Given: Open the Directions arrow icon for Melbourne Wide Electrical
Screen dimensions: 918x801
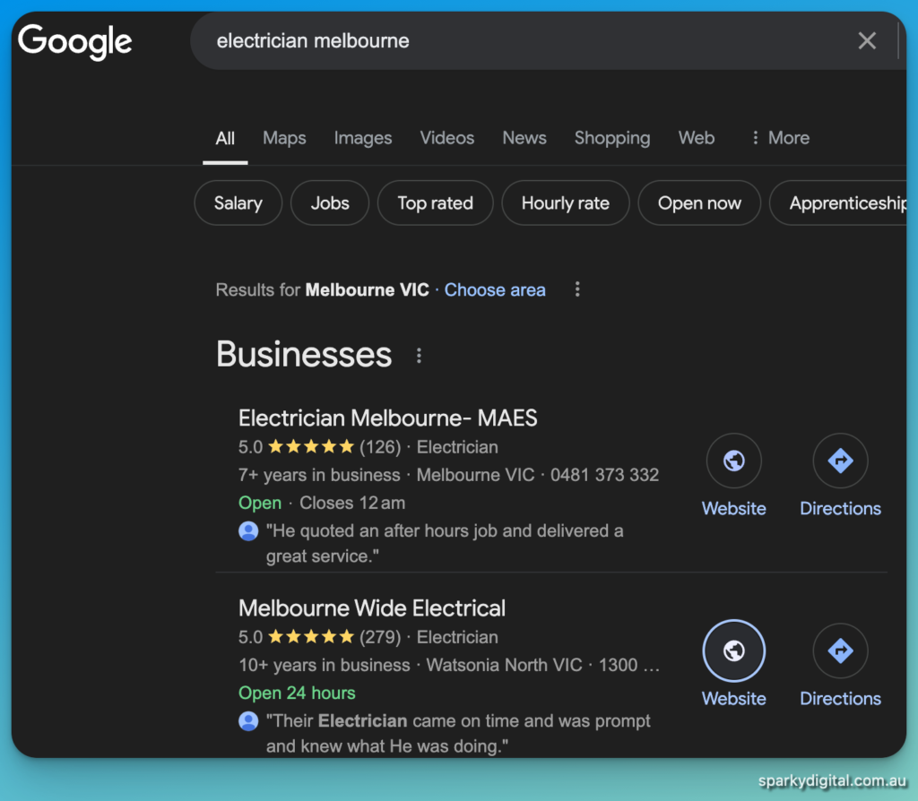Looking at the screenshot, I should (840, 650).
